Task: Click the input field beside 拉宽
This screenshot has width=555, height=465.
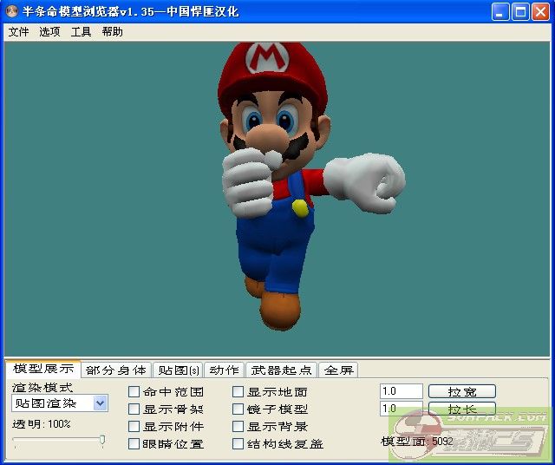Action: (x=401, y=391)
